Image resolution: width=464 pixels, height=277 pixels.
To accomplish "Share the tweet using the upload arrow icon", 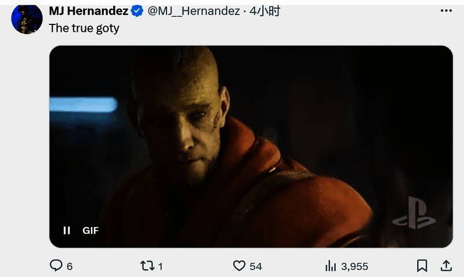I will (446, 266).
